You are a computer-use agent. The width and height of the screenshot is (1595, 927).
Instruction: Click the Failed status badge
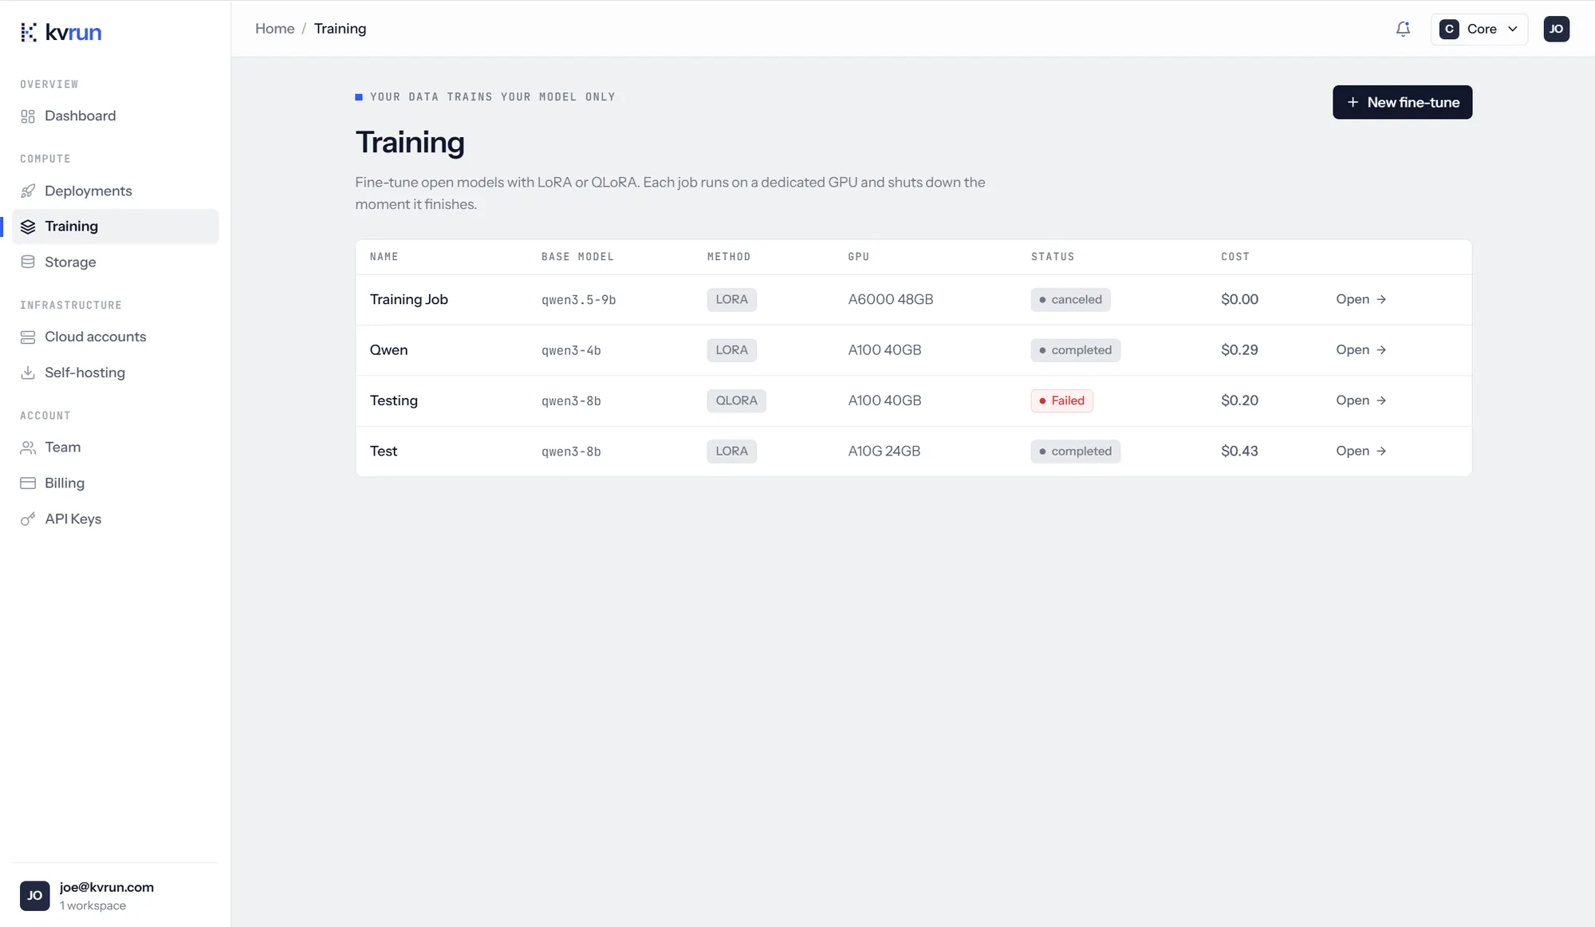(1061, 400)
